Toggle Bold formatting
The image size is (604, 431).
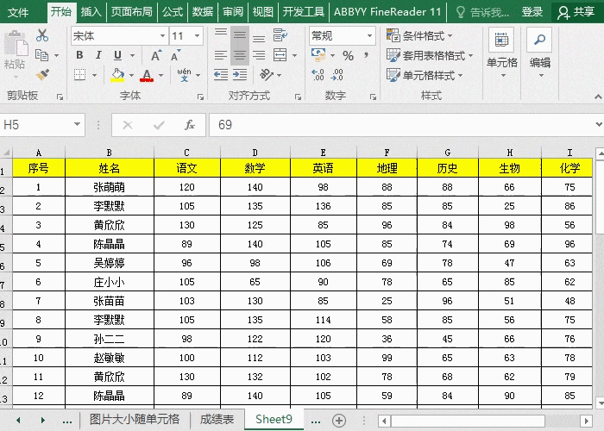79,55
